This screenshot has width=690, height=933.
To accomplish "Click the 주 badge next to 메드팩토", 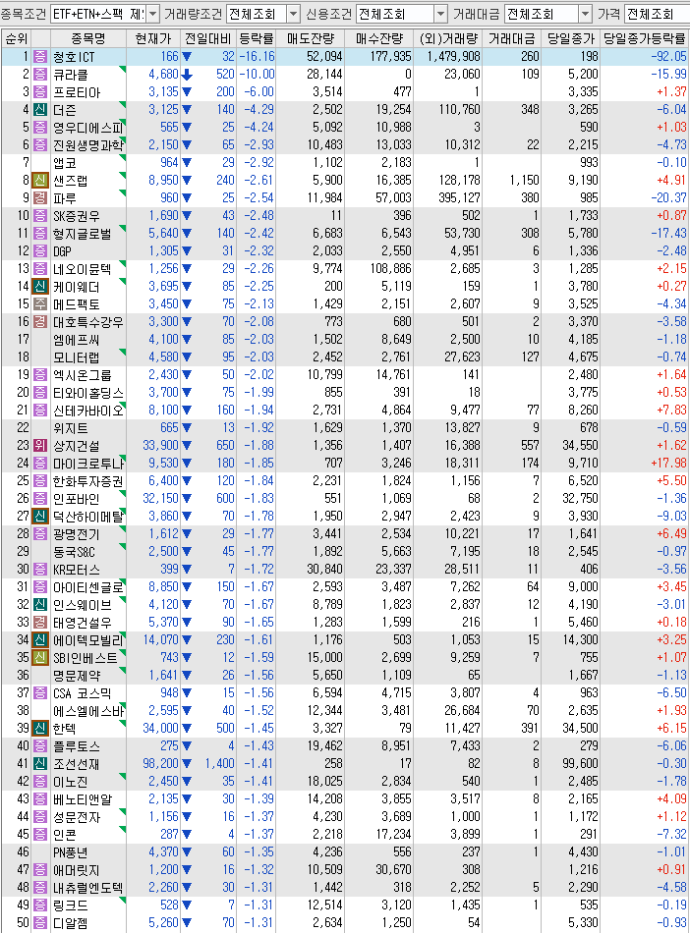I will pyautogui.click(x=40, y=304).
